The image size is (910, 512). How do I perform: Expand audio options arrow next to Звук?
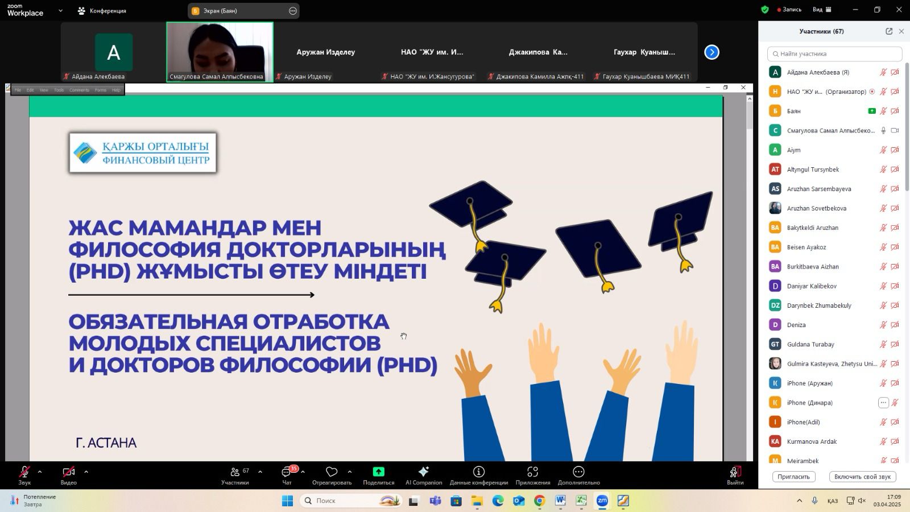click(x=40, y=472)
